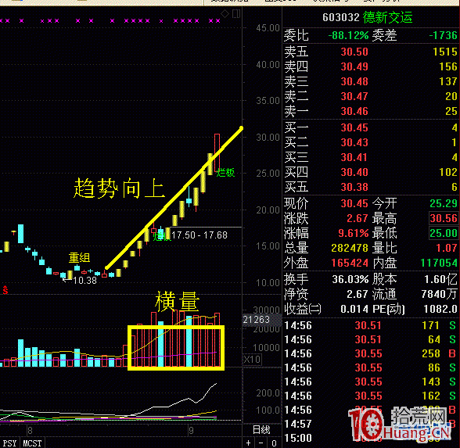Click the tick trade with volume 64
Viewport: 460px width, 448px height.
pos(434,339)
